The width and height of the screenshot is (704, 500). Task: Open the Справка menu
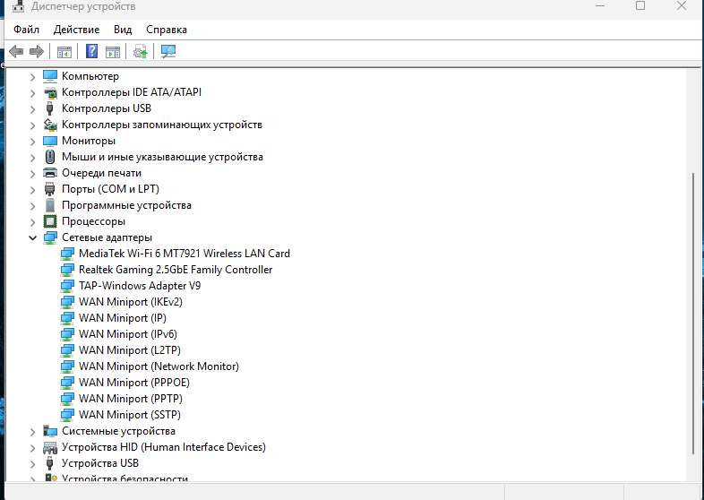pyautogui.click(x=166, y=30)
